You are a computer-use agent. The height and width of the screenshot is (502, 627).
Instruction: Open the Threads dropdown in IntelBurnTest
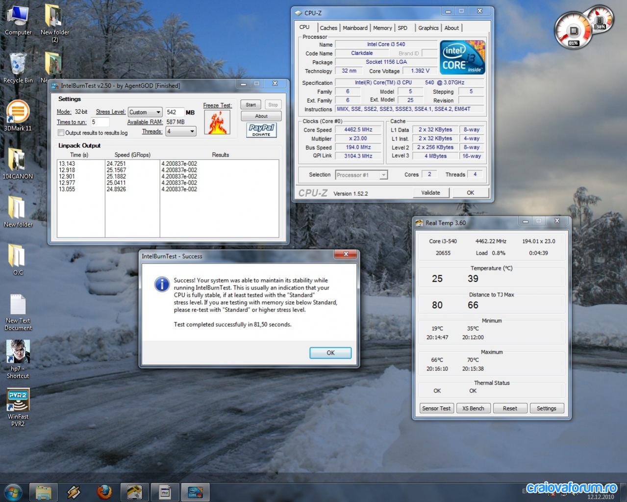point(181,131)
